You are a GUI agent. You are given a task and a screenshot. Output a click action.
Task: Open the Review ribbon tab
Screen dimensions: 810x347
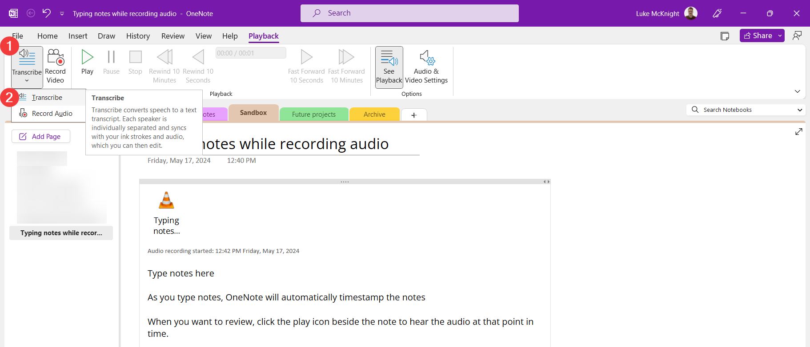[x=173, y=36]
